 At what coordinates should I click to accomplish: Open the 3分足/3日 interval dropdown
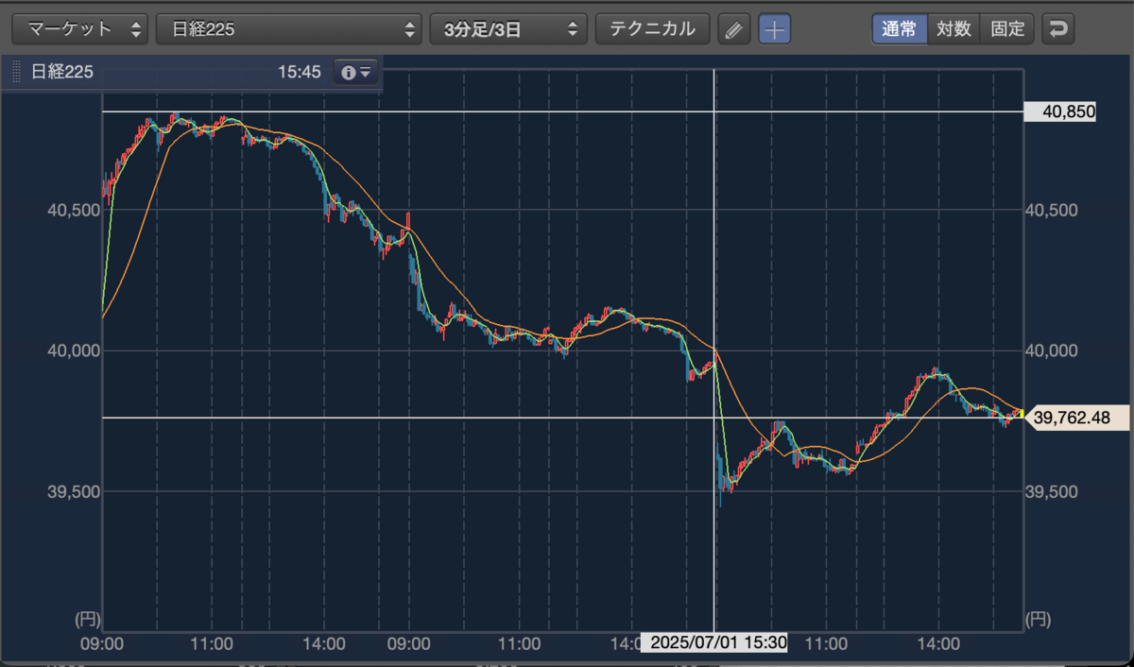(508, 29)
